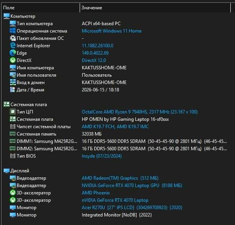The width and height of the screenshot is (235, 225).
Task: Select the Дисплей section header text
Action: coord(20,171)
